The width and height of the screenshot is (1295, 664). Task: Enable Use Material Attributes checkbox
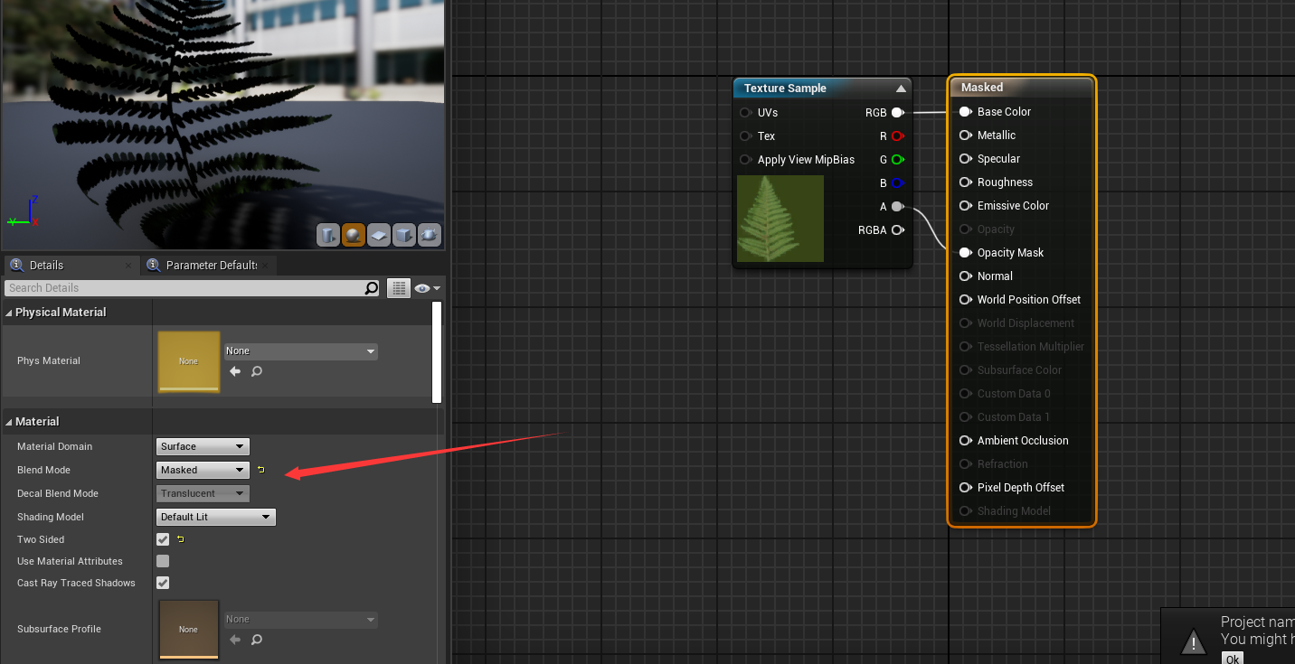(x=162, y=561)
